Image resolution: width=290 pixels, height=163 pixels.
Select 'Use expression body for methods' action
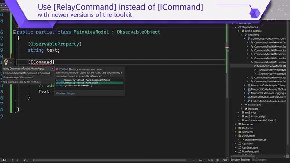point(22,82)
